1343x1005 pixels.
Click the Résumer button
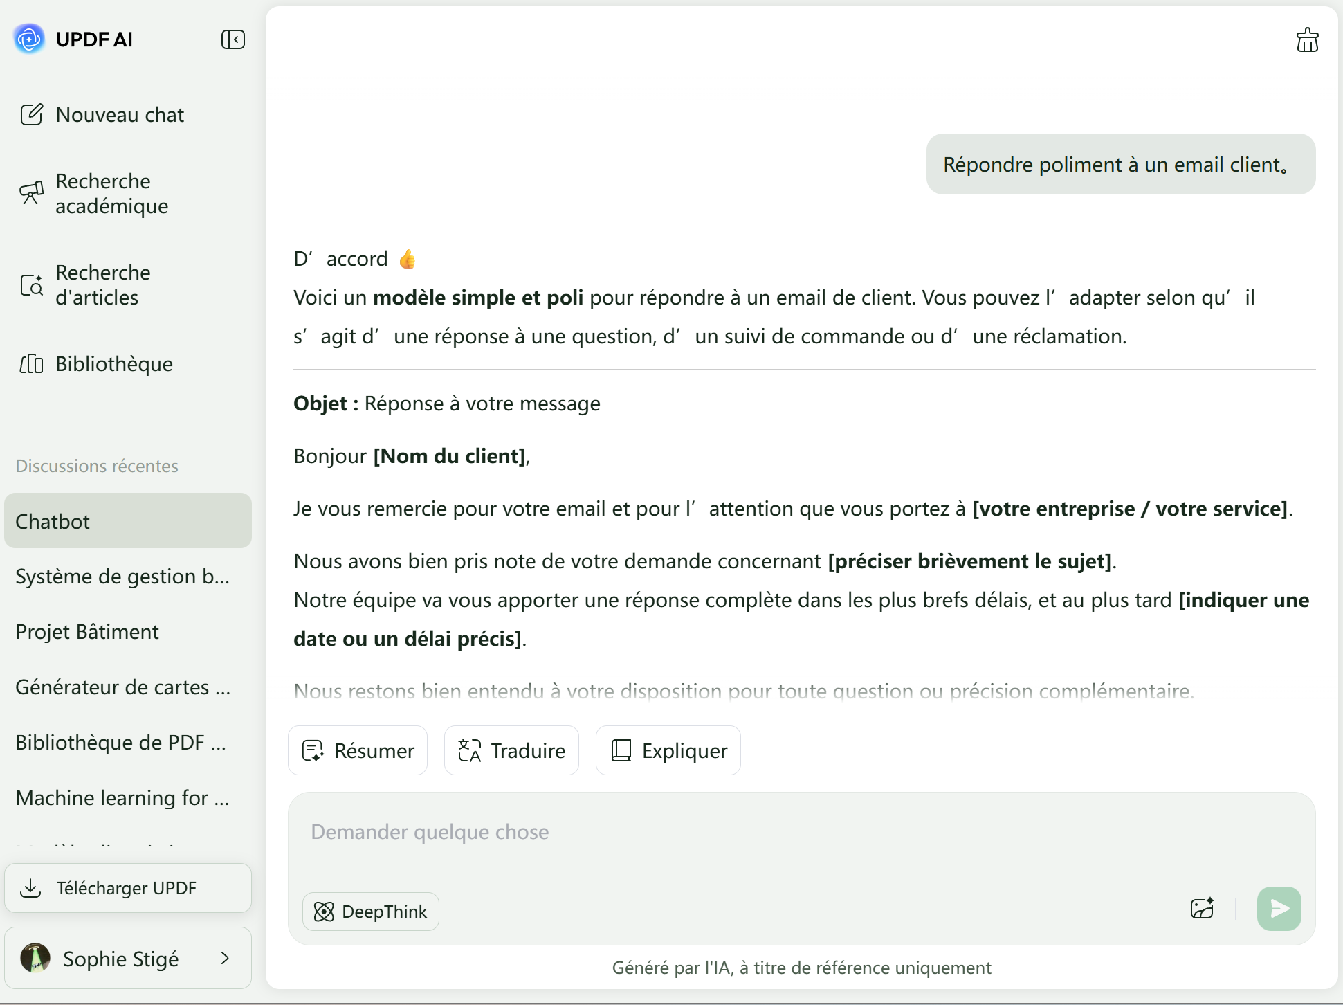click(x=358, y=750)
